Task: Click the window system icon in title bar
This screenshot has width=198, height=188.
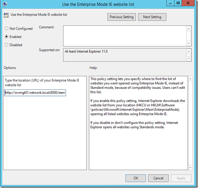Action: tap(5, 4)
